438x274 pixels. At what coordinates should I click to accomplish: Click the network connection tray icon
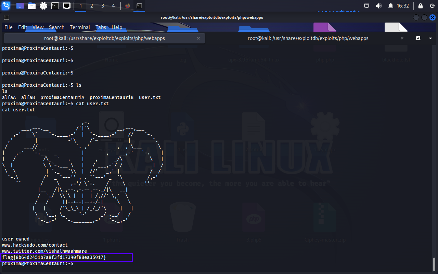(x=366, y=6)
